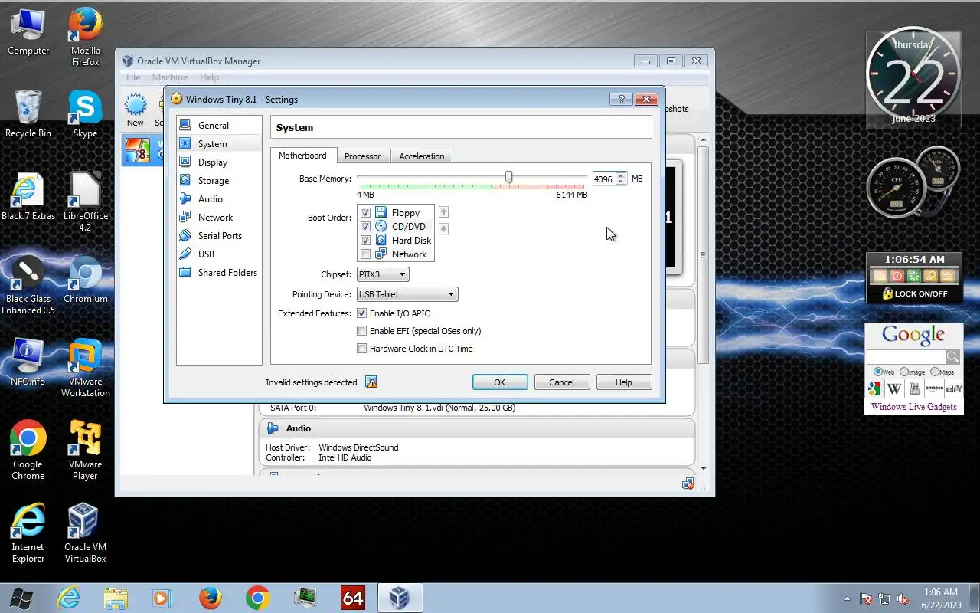This screenshot has width=980, height=613.
Task: Switch to the Processor tab
Action: (x=362, y=156)
